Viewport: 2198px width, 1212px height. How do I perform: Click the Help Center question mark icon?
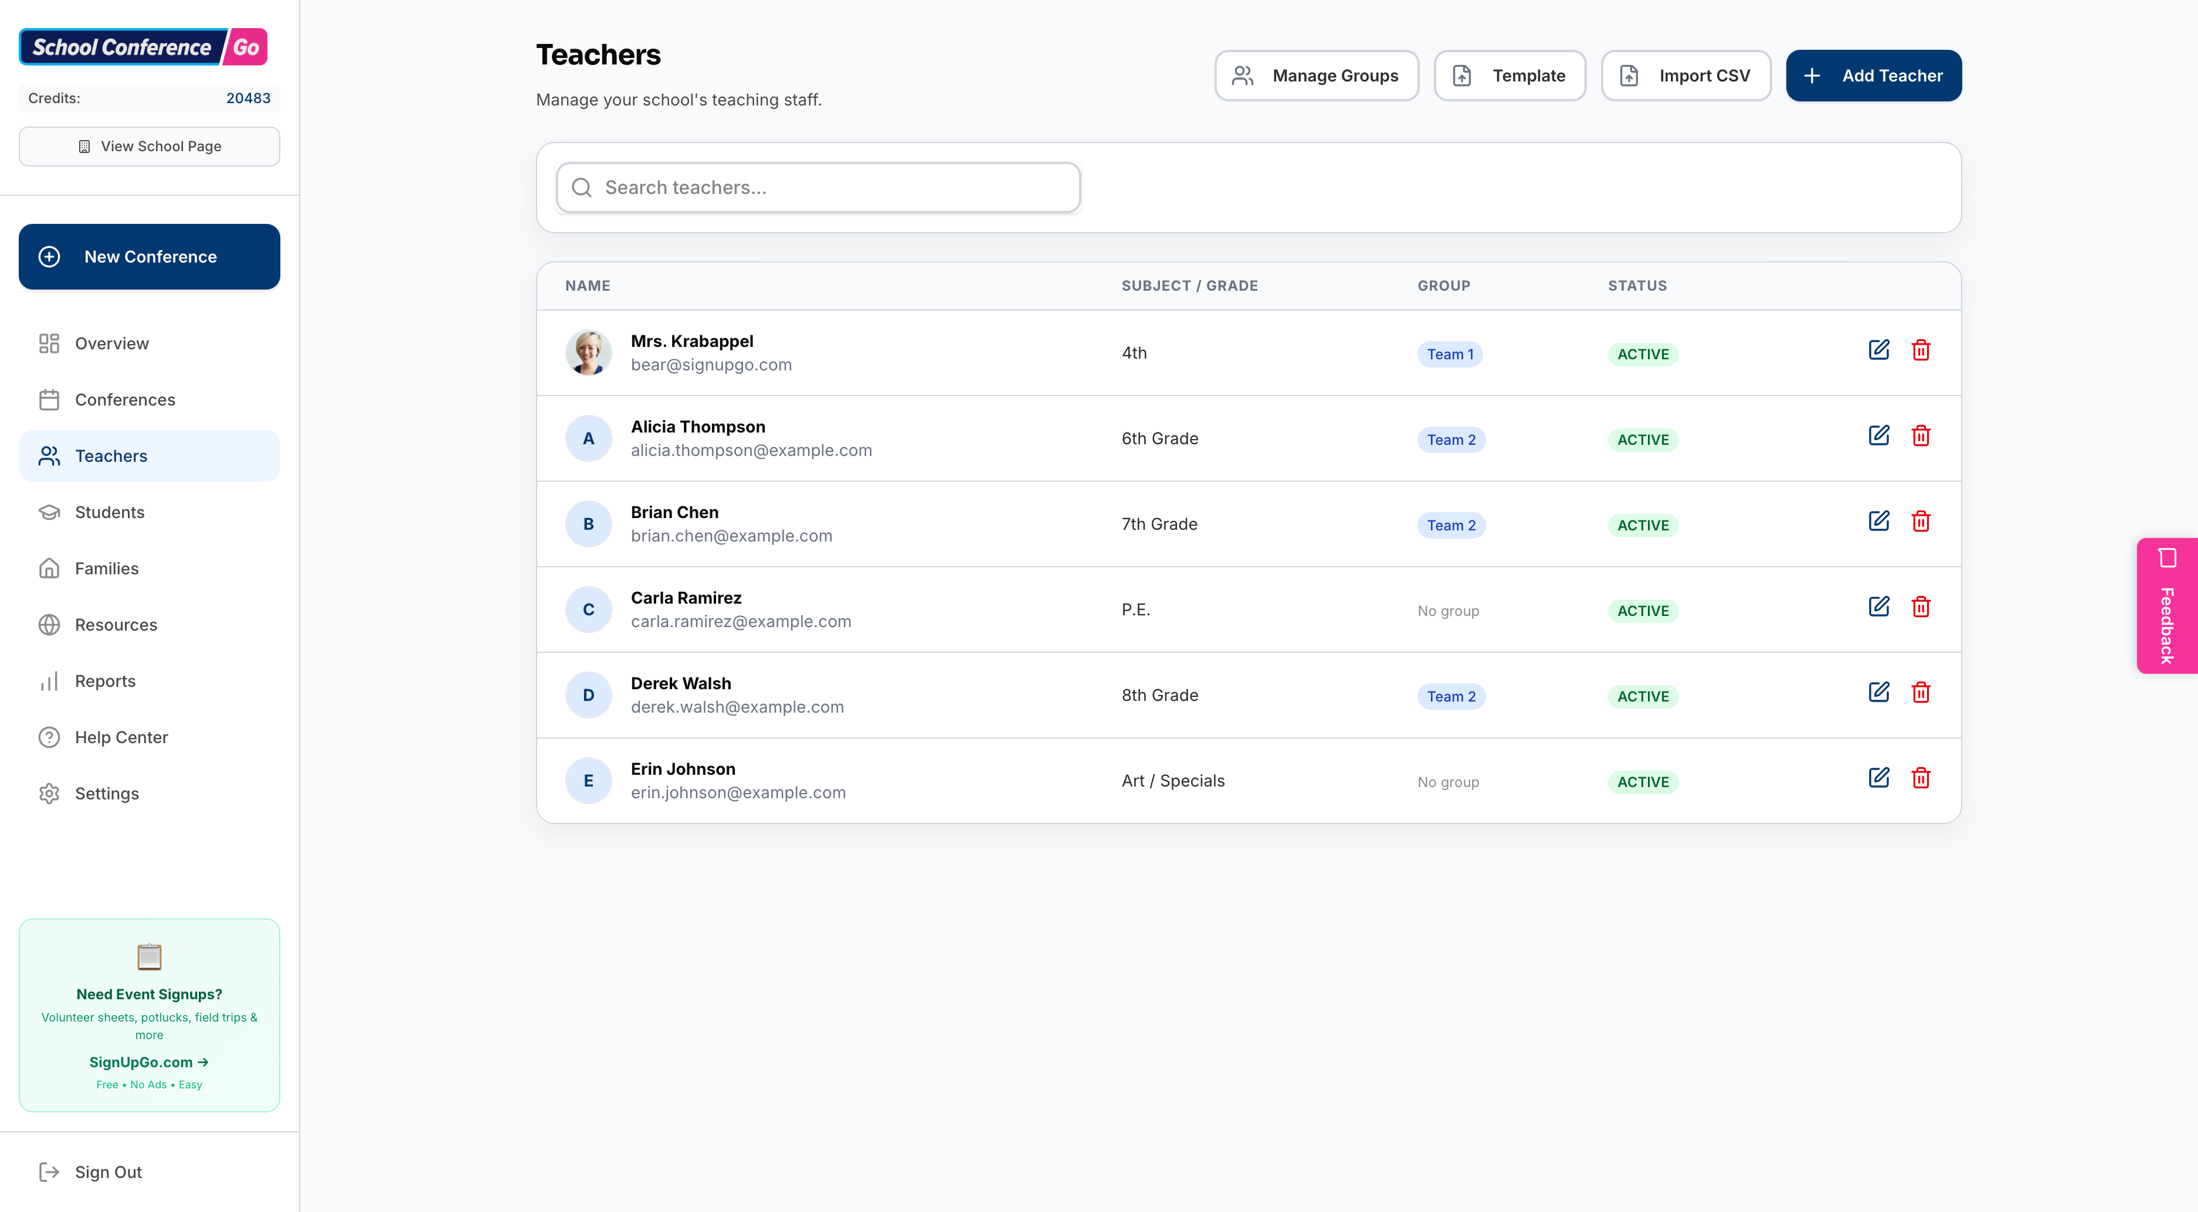[49, 737]
